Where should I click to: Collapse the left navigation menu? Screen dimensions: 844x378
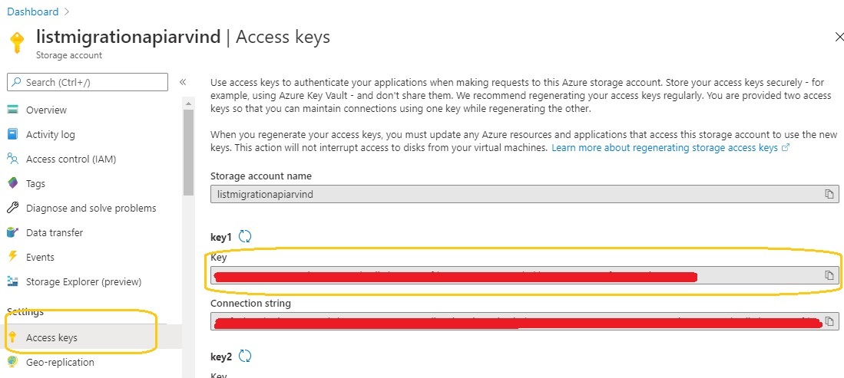(183, 82)
